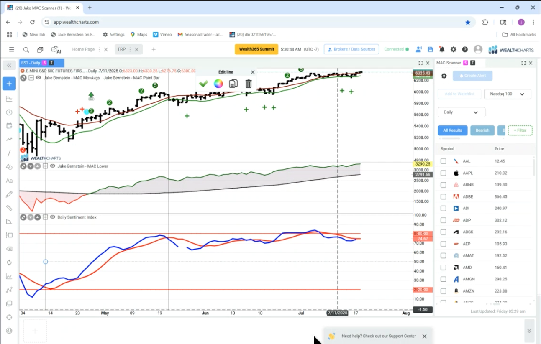Viewport: 541px width, 344px height.
Task: Toggle visibility eye of MAC MovAvgs indicator
Action: (x=38, y=78)
